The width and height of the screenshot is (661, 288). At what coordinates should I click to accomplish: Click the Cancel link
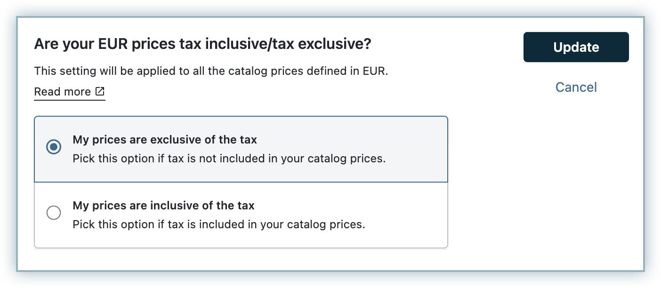point(576,87)
